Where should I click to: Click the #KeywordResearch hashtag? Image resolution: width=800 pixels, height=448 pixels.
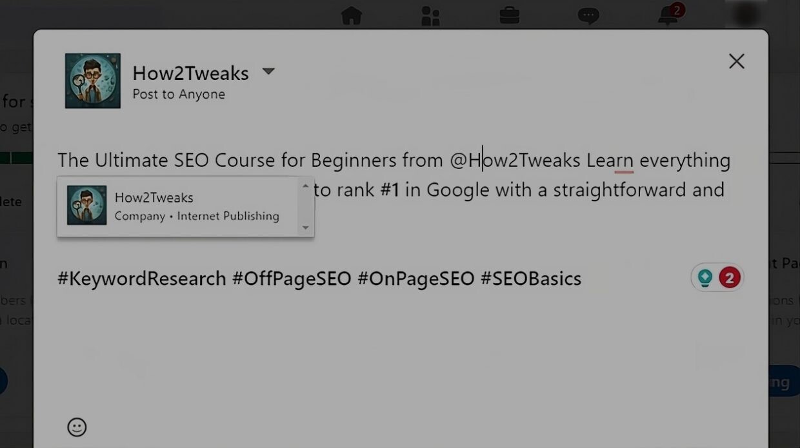[142, 278]
